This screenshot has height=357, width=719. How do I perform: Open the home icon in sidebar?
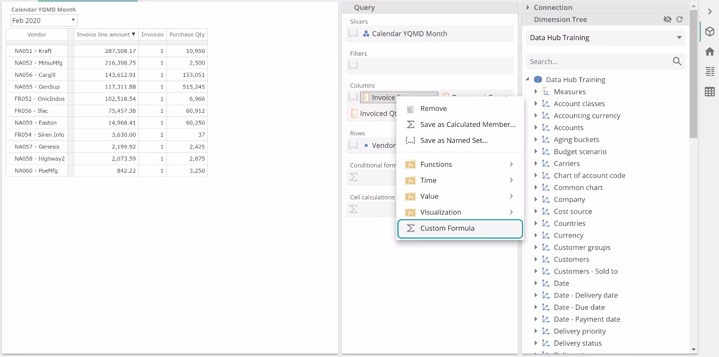tap(710, 51)
